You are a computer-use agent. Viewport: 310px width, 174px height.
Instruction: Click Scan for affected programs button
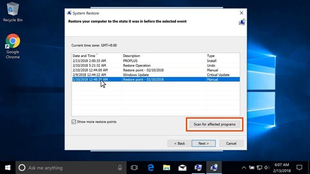click(215, 124)
